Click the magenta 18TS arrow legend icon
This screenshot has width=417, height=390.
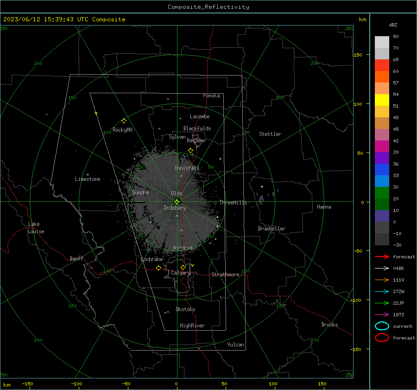coord(382,315)
